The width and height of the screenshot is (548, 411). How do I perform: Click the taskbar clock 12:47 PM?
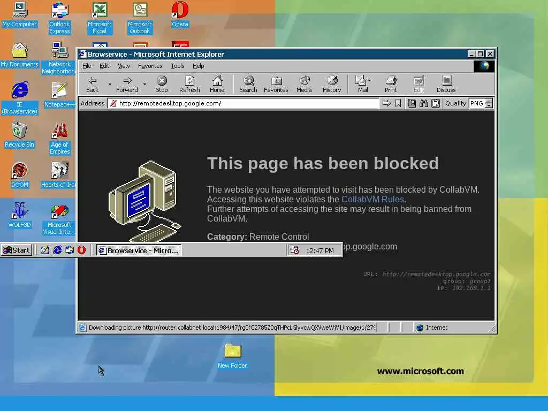(x=319, y=250)
